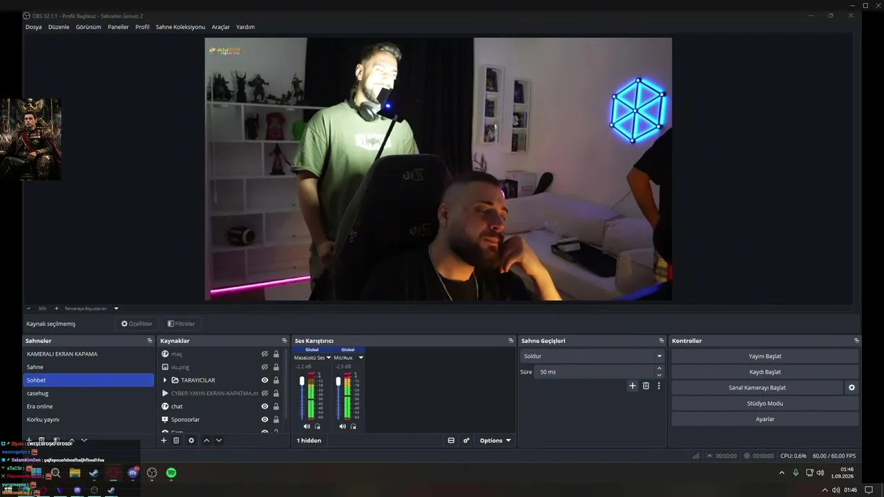884x497 pixels.
Task: Expand the TARAYICILAR group
Action: 164,380
